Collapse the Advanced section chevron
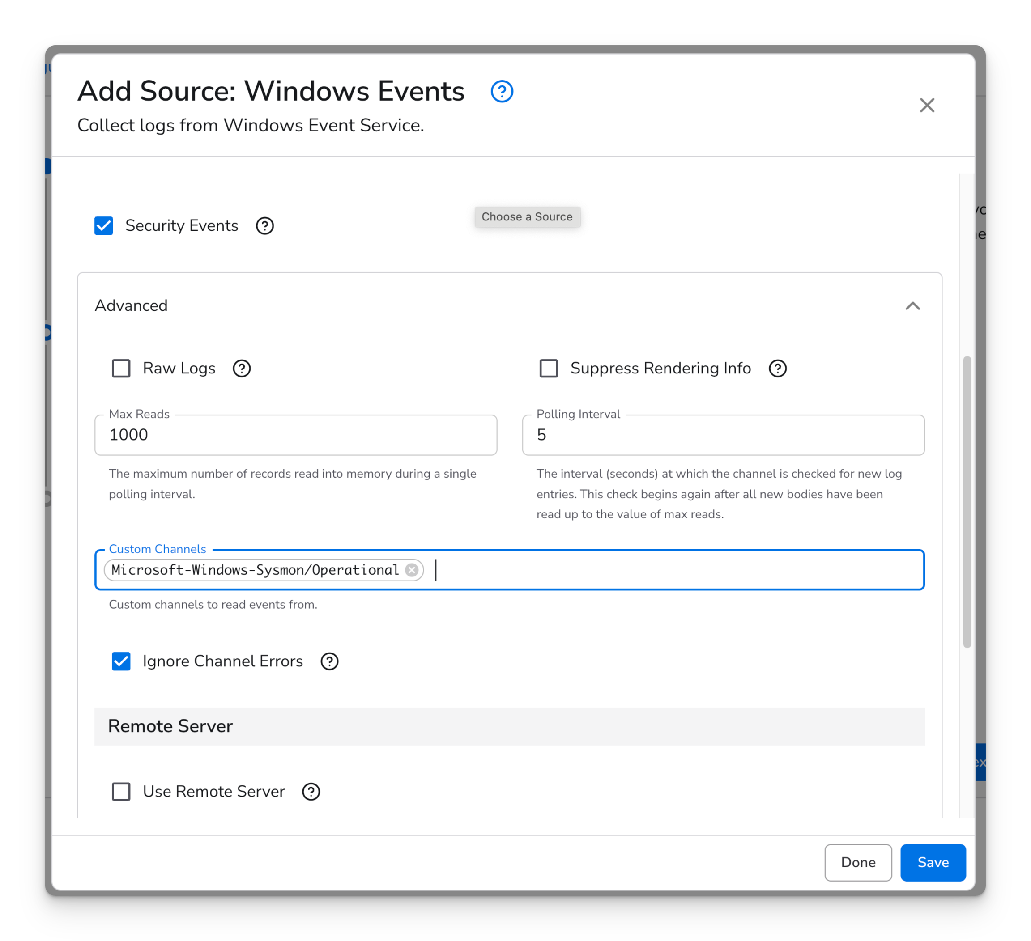Image resolution: width=1031 pixels, height=941 pixels. (x=912, y=305)
